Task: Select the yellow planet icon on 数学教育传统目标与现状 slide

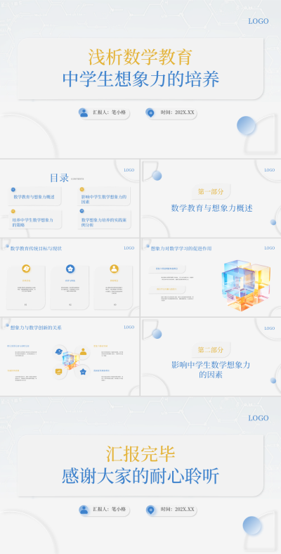Action: (x=26, y=269)
